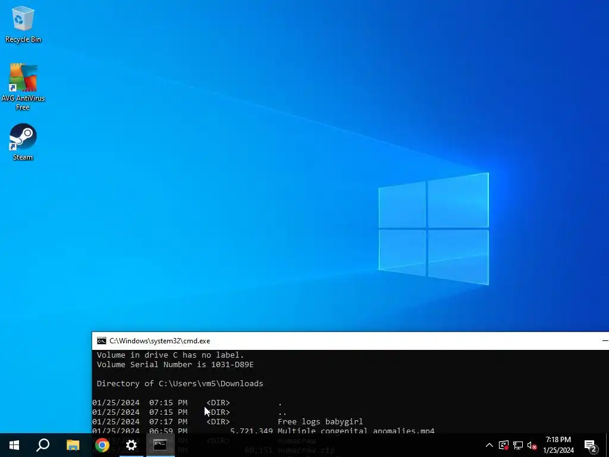Click the 'Volume in drive C has no label.' line
Viewport: 609px width, 457px height.
[170, 355]
